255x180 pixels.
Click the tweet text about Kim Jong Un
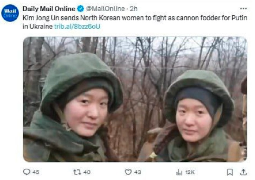135,22
